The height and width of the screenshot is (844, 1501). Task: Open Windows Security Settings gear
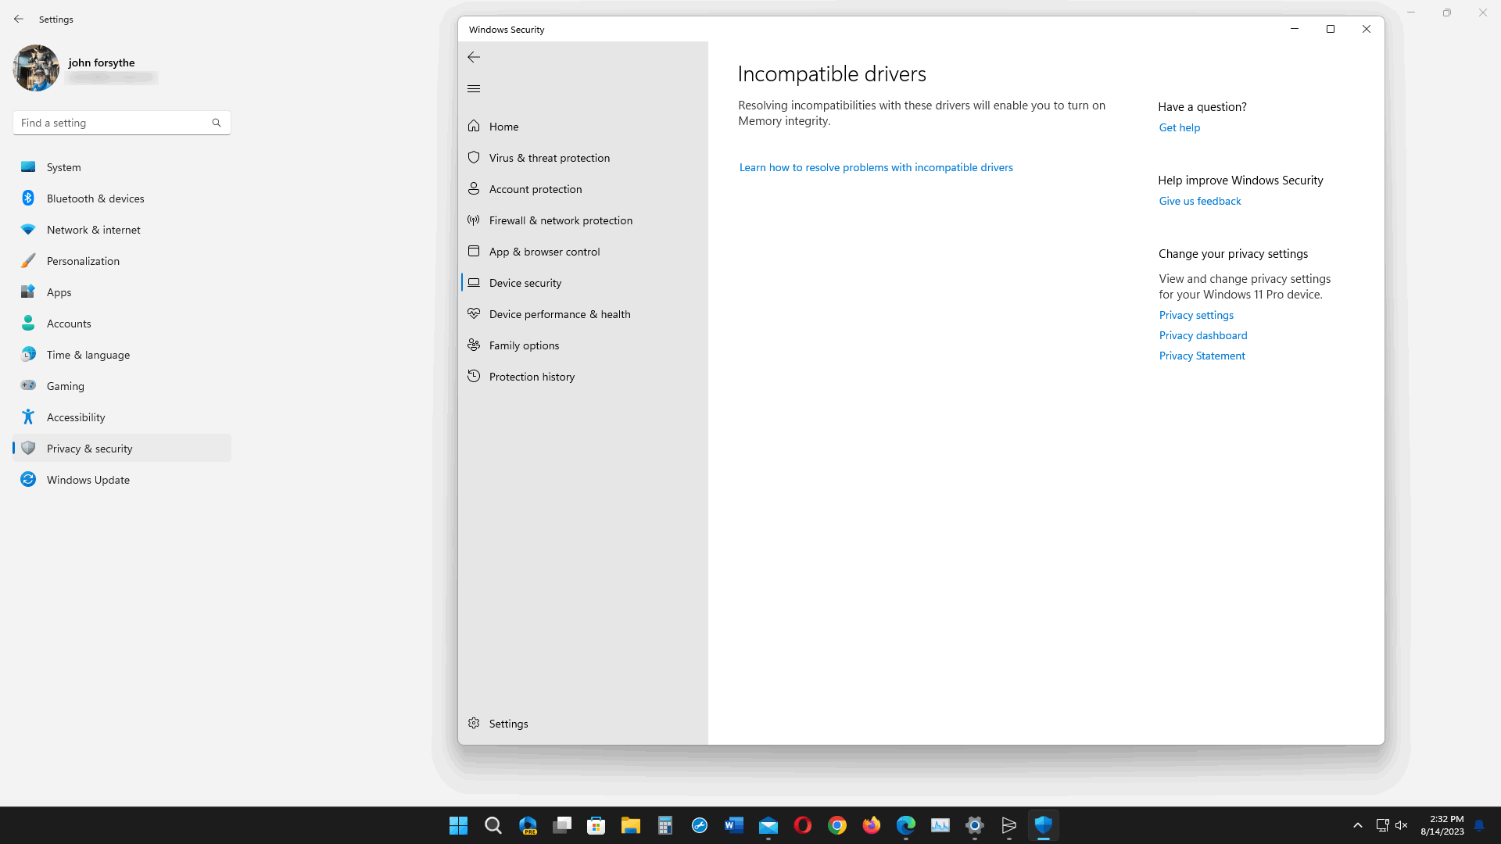point(582,724)
